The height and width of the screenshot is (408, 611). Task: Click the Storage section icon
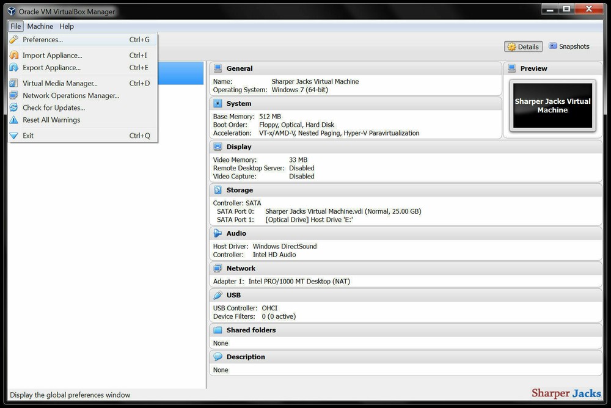click(x=219, y=190)
